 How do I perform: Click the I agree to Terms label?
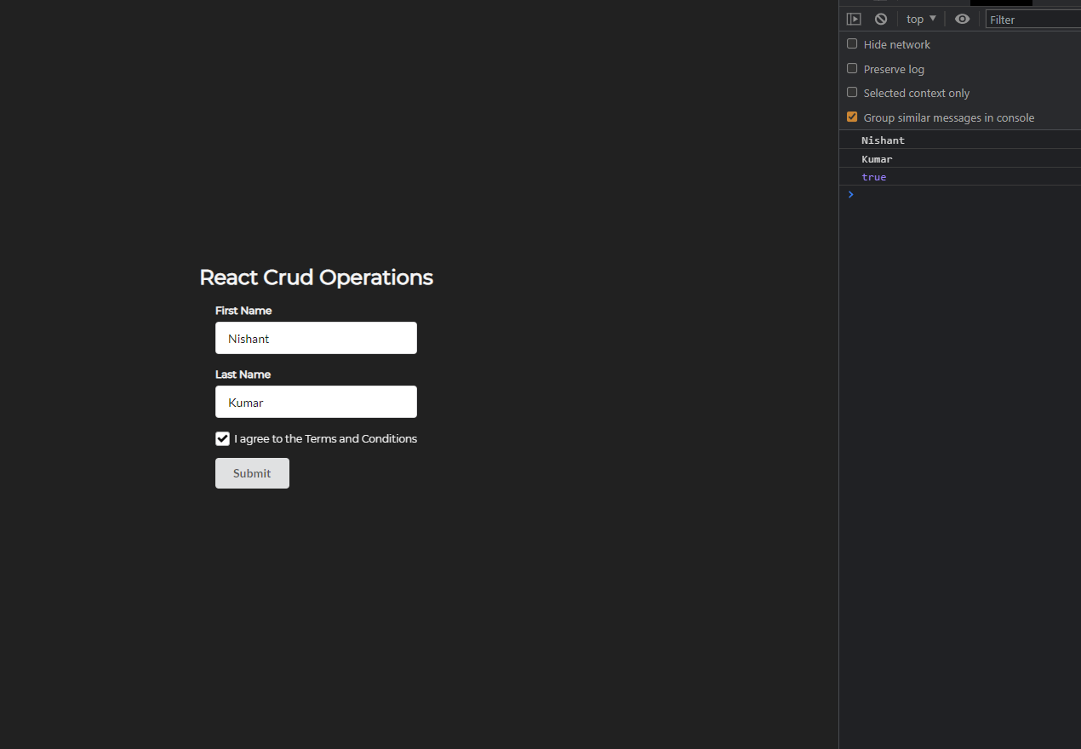[326, 438]
